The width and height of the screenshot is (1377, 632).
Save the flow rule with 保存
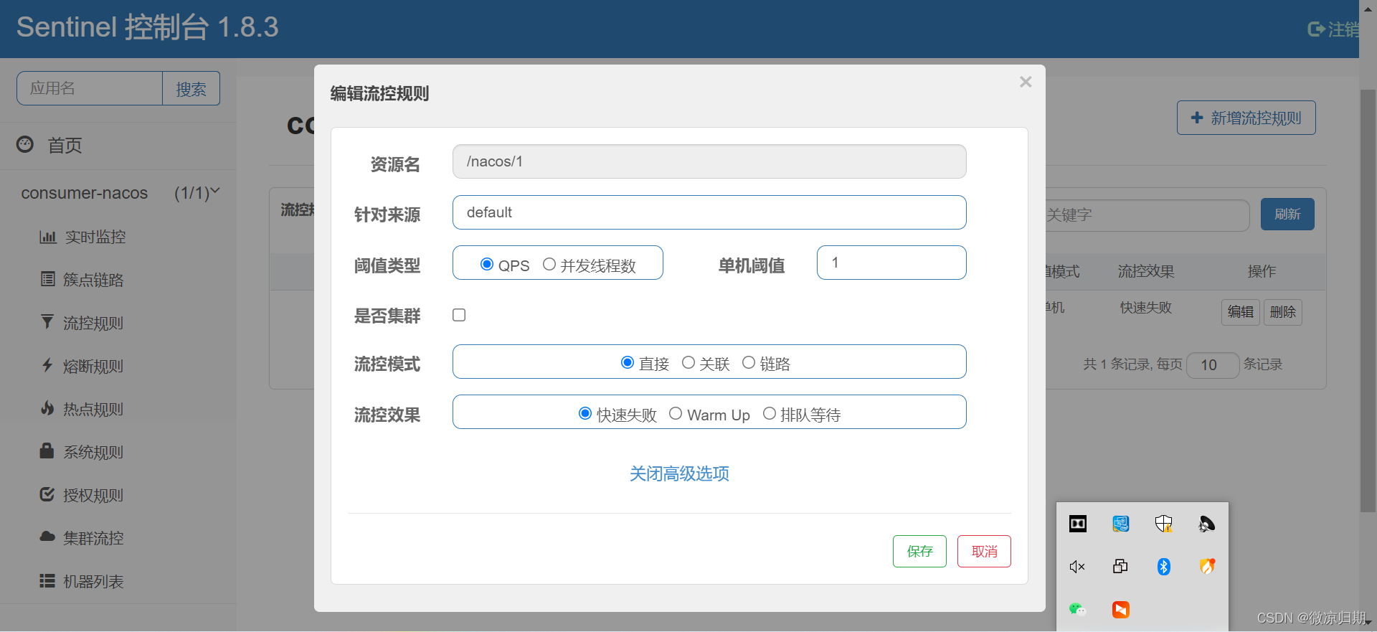919,551
